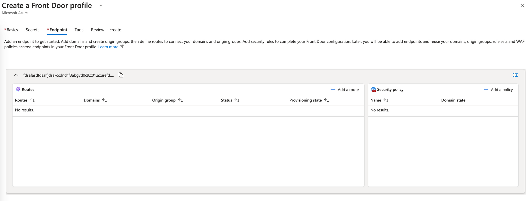Sort by Status column
Viewport: 530px width, 201px height.
tap(230, 100)
